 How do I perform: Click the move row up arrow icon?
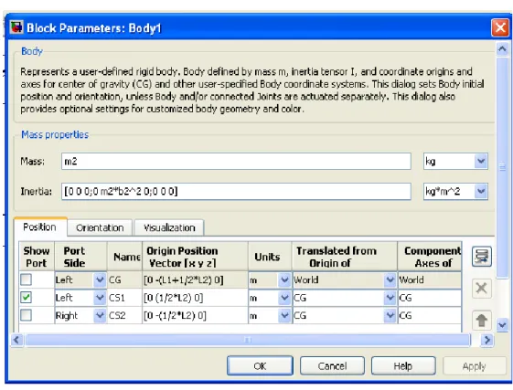482,320
